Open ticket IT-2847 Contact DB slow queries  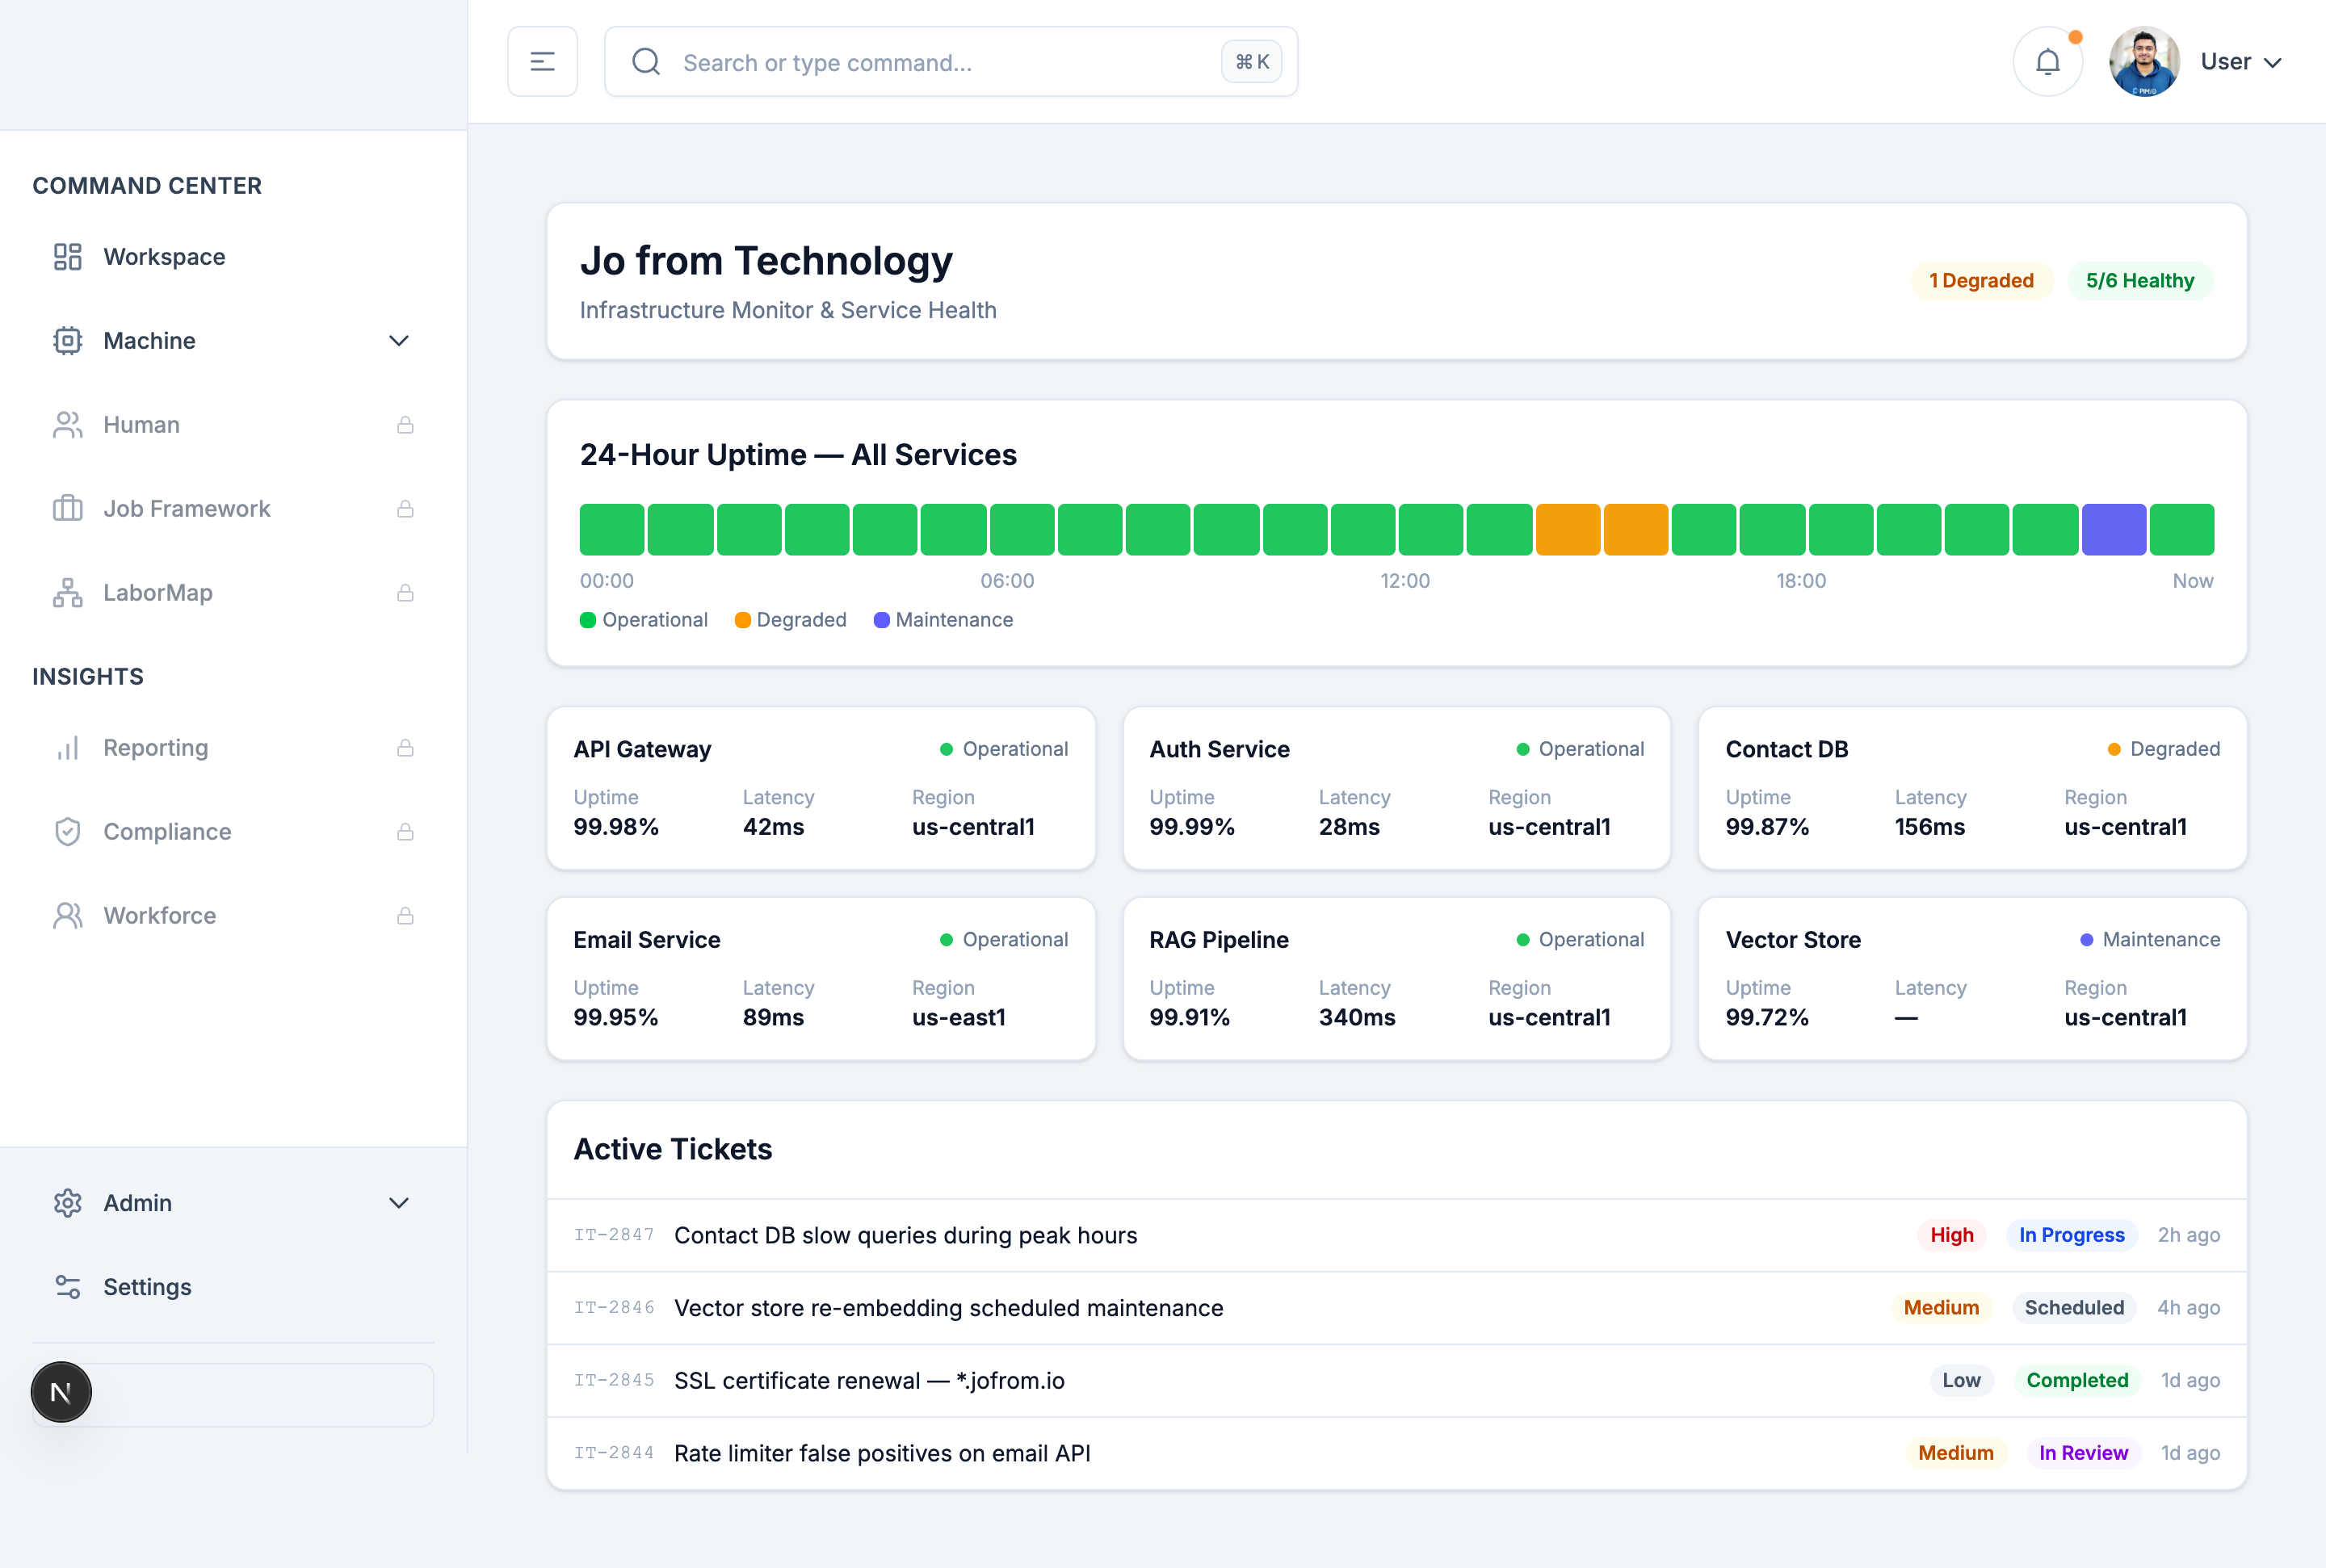(x=905, y=1235)
